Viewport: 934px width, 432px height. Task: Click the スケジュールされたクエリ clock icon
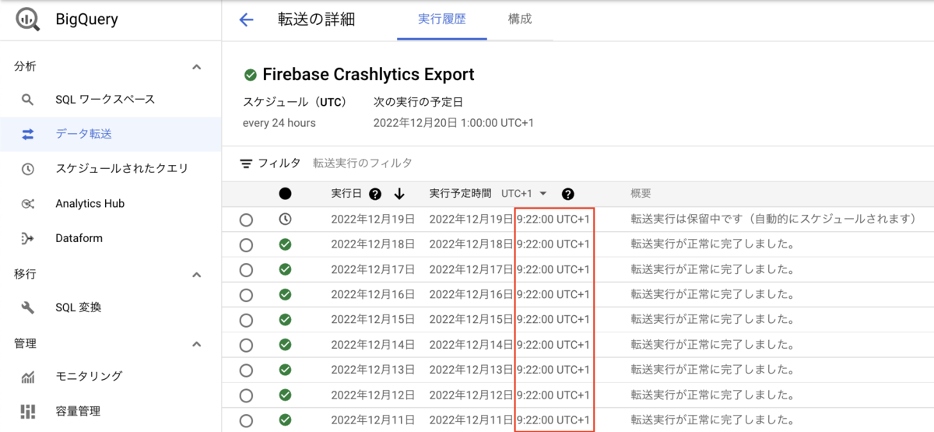(x=27, y=169)
